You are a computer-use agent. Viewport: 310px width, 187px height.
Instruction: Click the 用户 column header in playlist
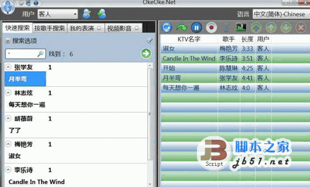263,39
